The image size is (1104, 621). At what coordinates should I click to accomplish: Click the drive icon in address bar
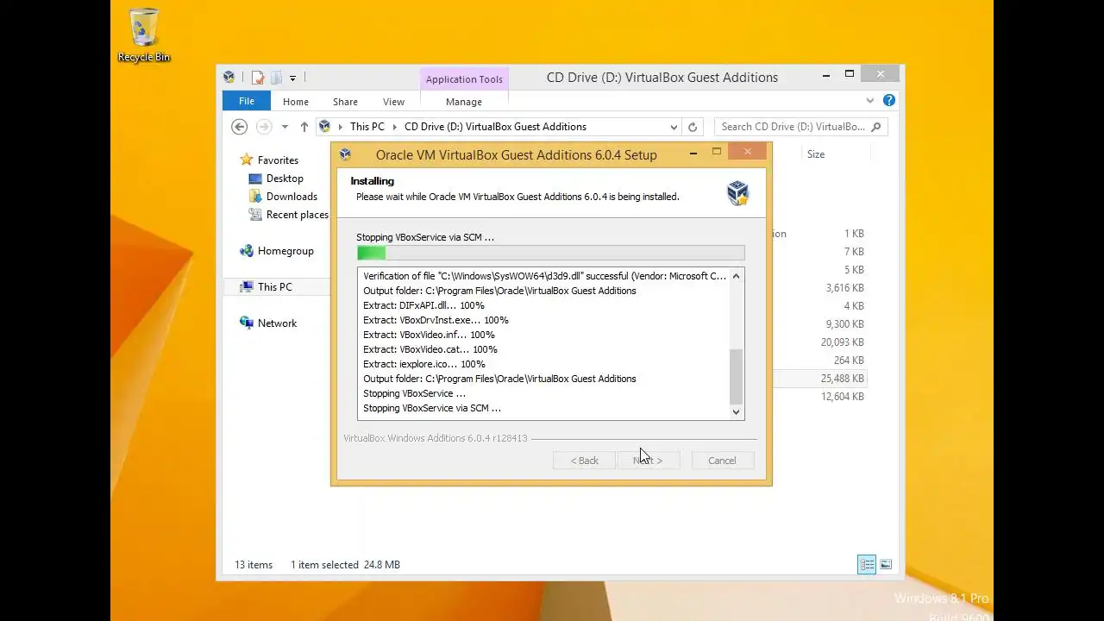325,127
